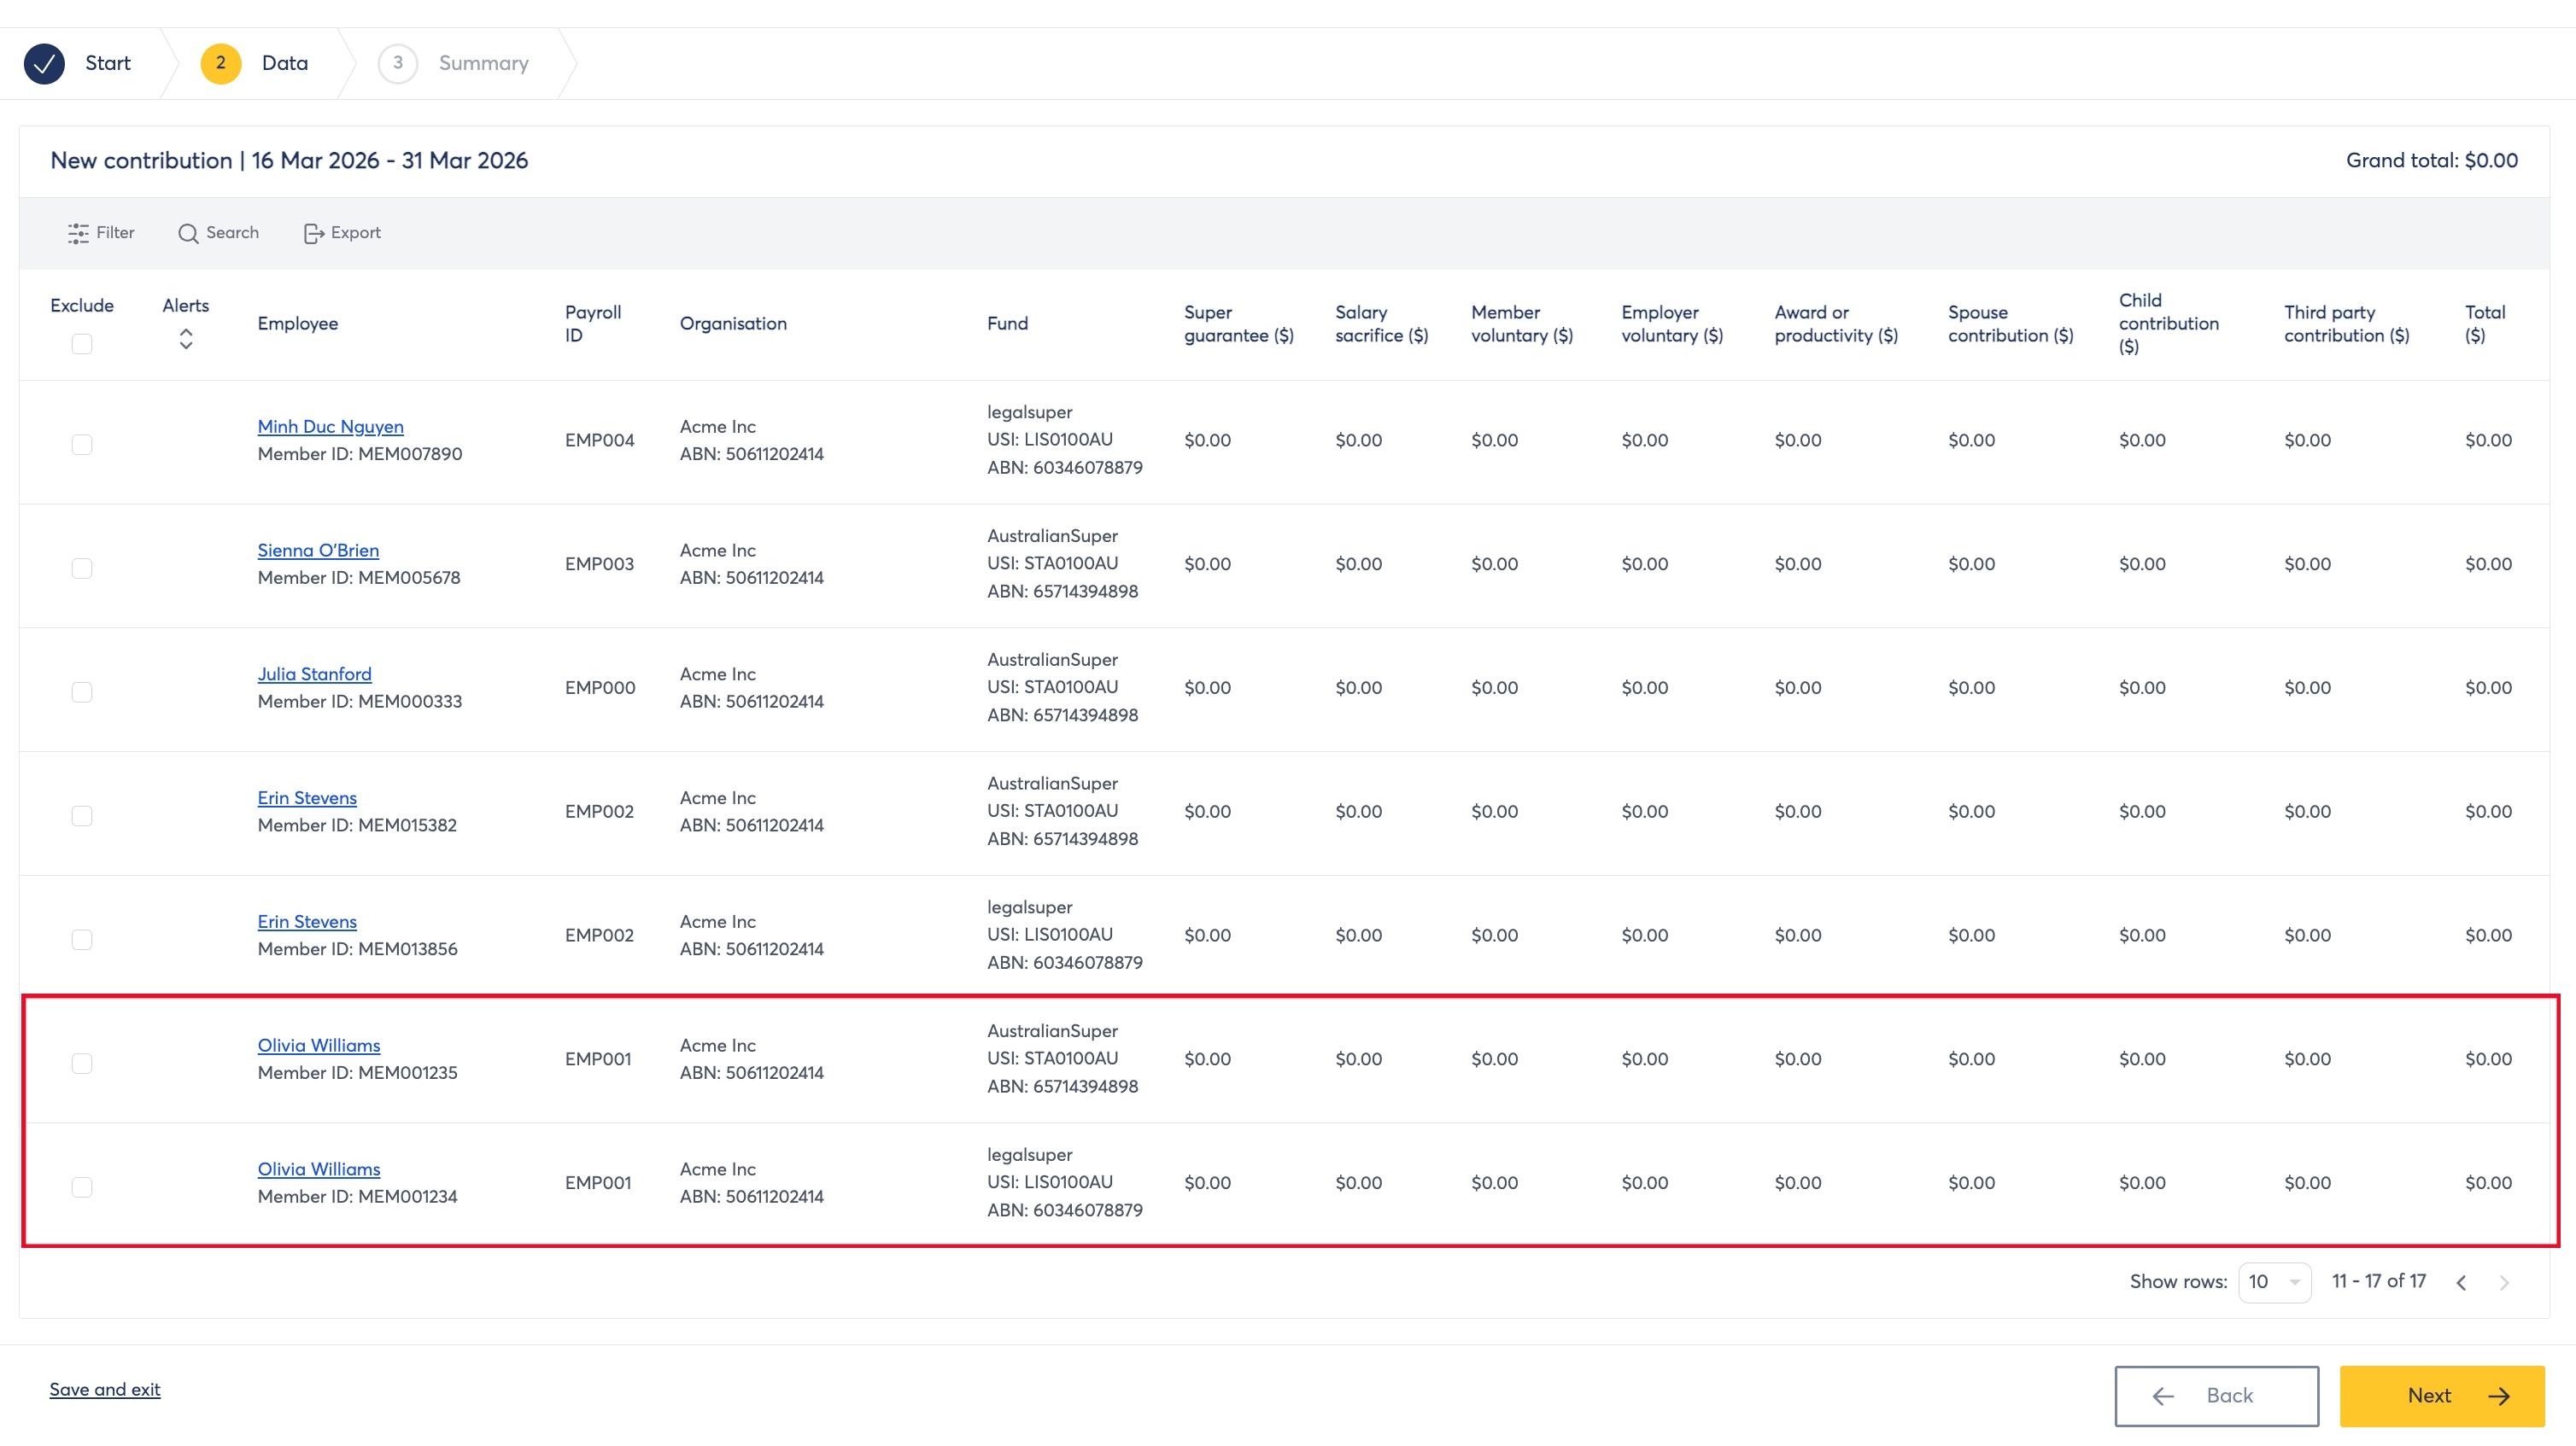The height and width of the screenshot is (1446, 2576).
Task: Open Olivia Williams link for MEM001235
Action: [x=319, y=1046]
